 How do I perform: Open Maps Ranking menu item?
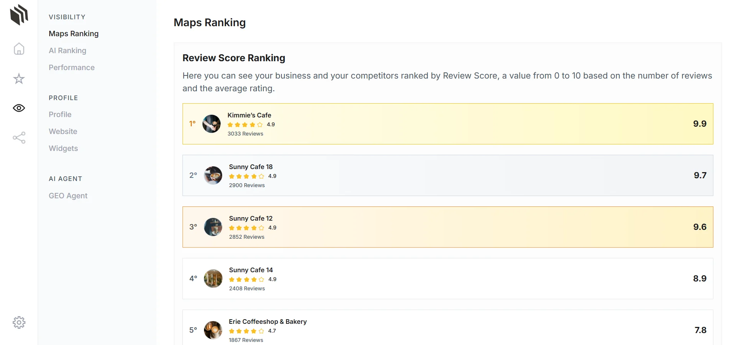tap(74, 33)
